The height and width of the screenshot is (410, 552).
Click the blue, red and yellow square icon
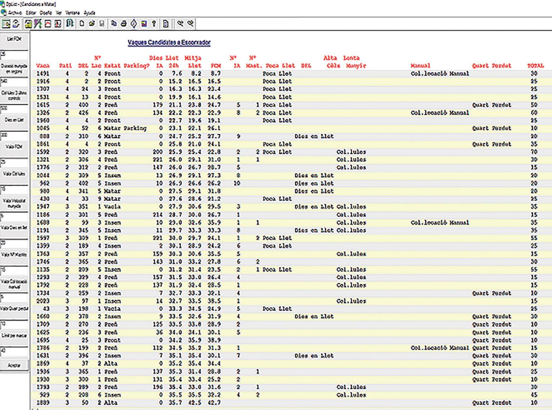144,24
